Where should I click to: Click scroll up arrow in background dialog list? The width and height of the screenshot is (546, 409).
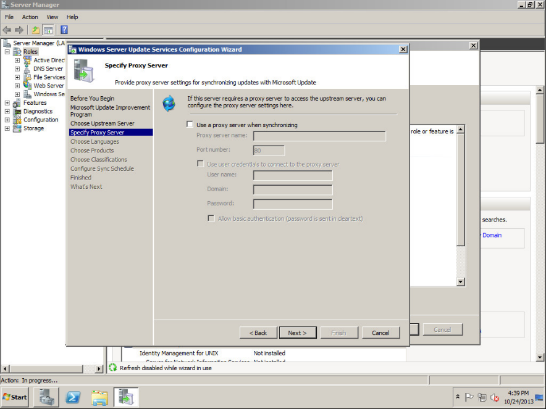461,130
